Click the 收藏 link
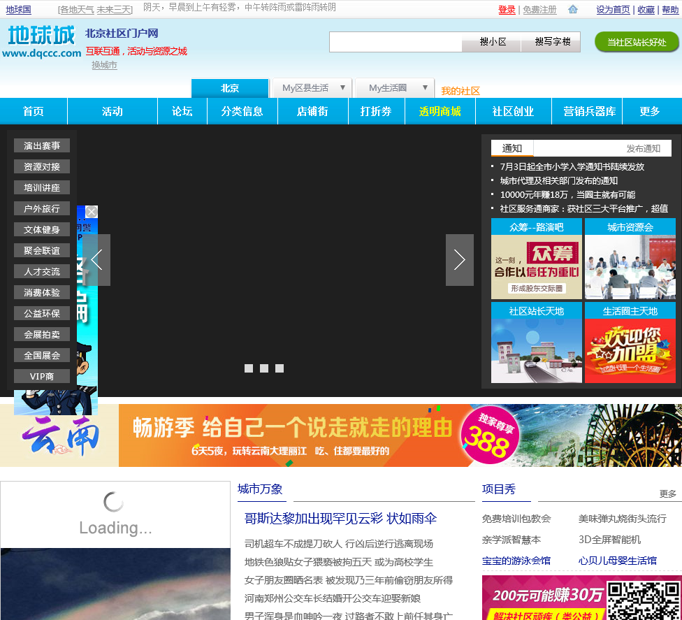This screenshot has height=620, width=682. click(646, 10)
